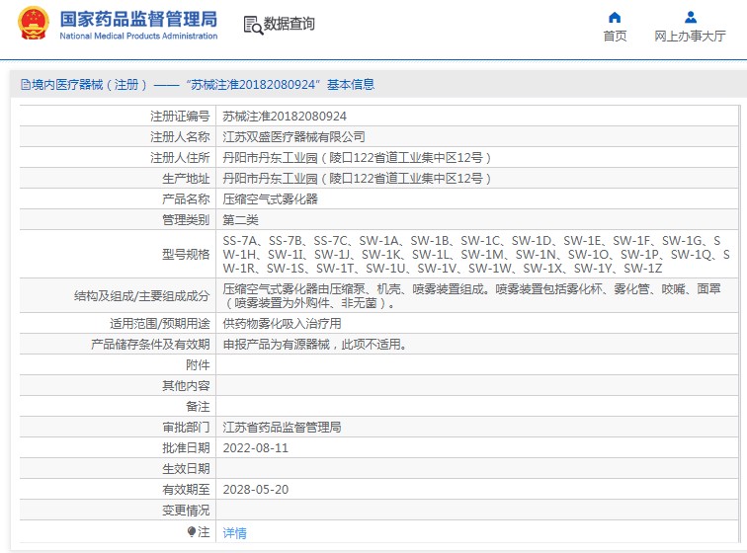The image size is (747, 553).
Task: Click the 附件 row label
Action: [198, 365]
